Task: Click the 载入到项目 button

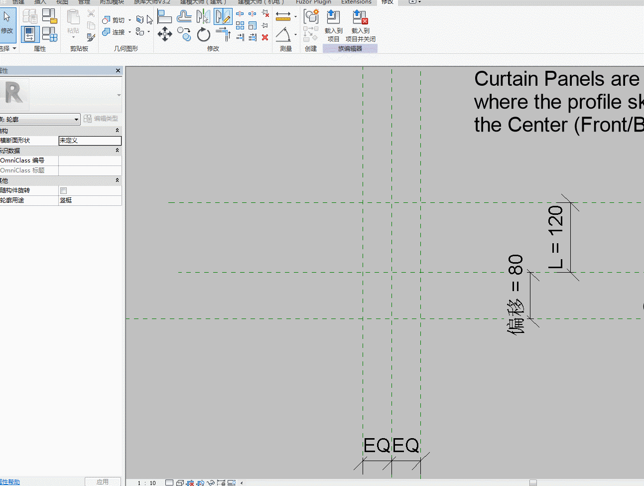Action: [333, 26]
